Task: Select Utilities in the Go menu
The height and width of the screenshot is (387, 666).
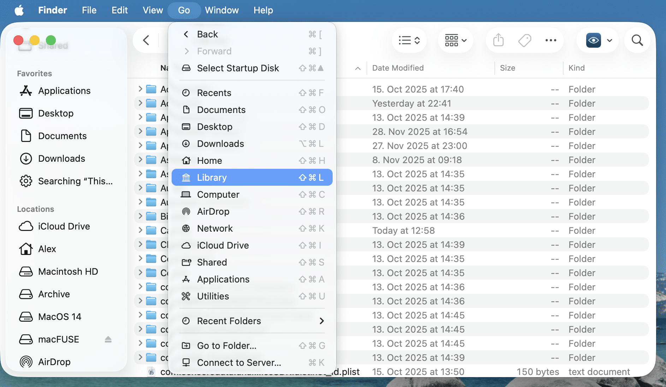Action: pyautogui.click(x=252, y=296)
